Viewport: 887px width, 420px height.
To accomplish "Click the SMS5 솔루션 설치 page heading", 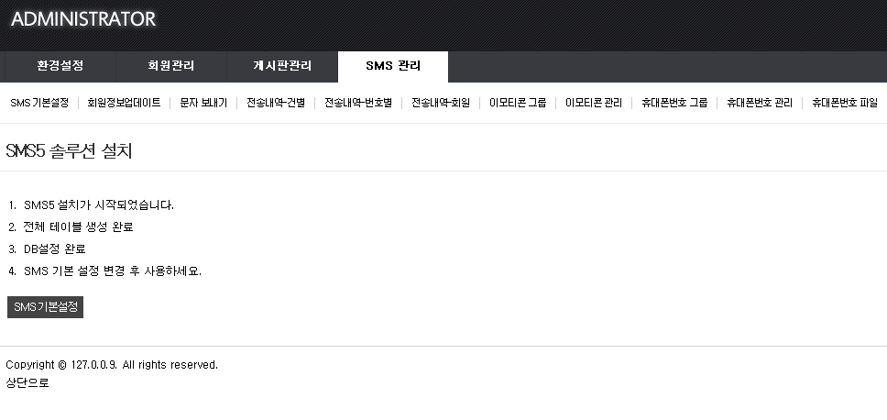I will coord(69,151).
